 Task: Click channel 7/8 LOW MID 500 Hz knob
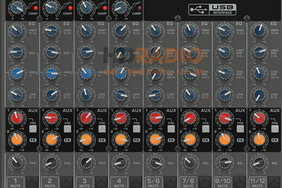(189, 73)
